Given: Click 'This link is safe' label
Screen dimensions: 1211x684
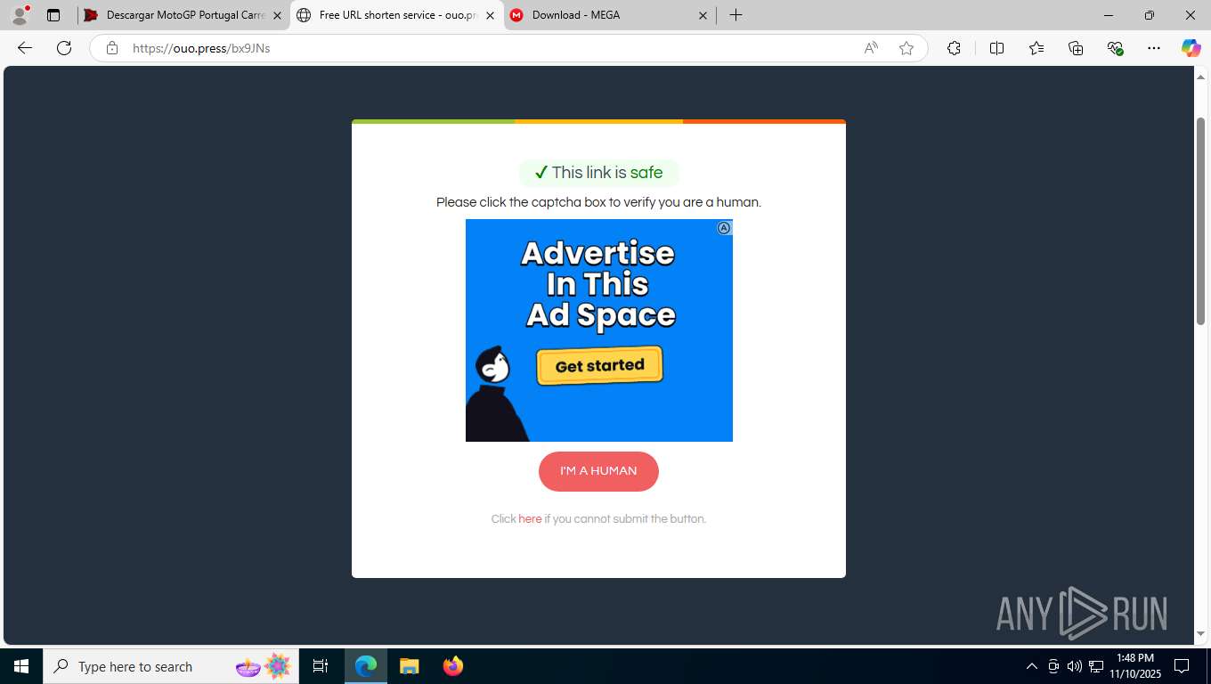Looking at the screenshot, I should (x=598, y=173).
